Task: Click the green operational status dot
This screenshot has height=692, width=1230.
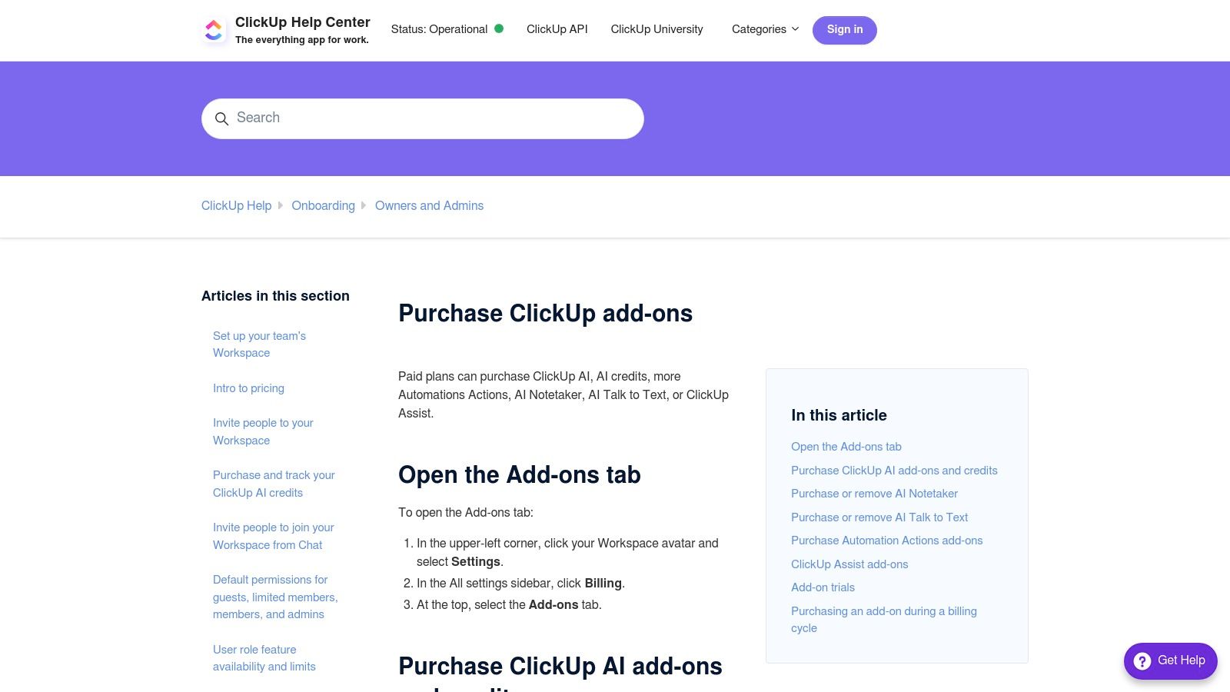Action: pos(499,28)
